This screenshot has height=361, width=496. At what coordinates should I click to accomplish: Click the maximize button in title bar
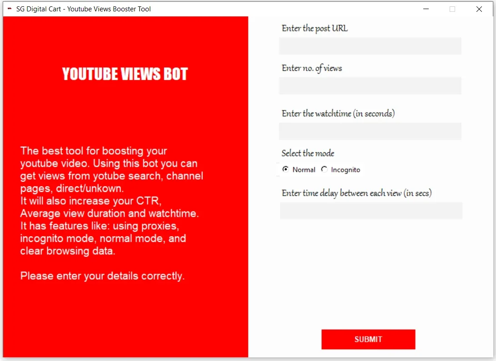452,9
